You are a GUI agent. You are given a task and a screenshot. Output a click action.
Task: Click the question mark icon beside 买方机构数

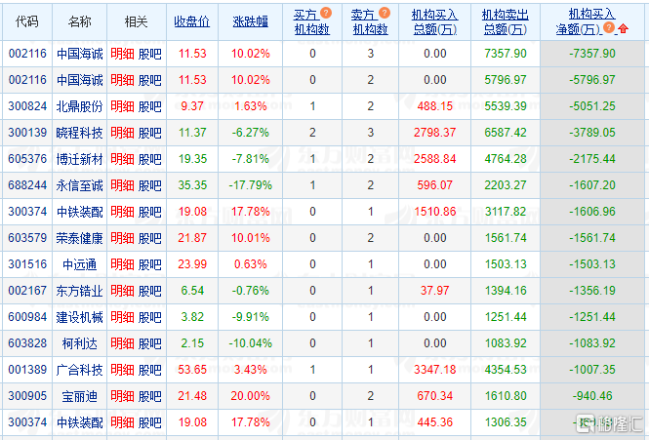(326, 14)
